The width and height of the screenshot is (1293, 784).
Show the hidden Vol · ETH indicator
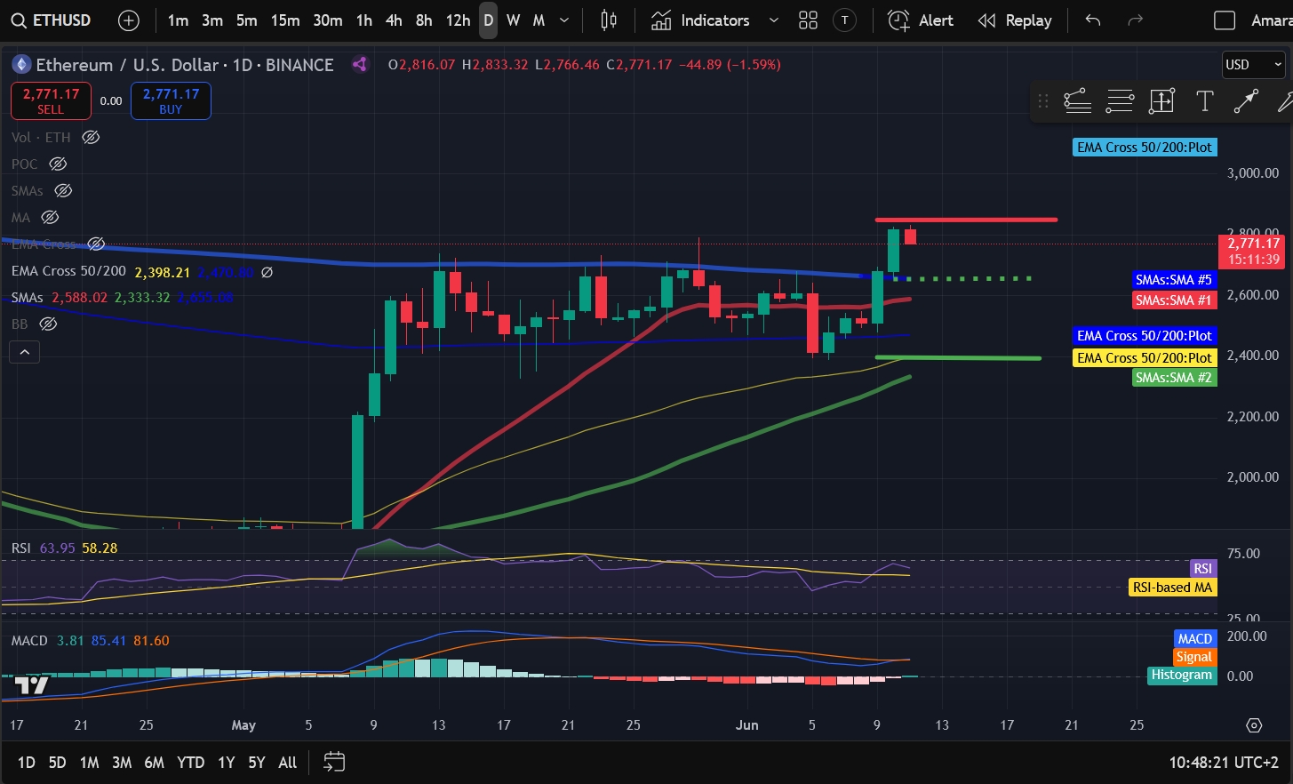(91, 137)
